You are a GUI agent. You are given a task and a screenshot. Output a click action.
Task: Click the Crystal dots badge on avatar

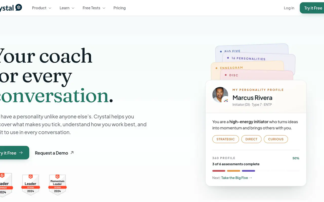pyautogui.click(x=226, y=100)
